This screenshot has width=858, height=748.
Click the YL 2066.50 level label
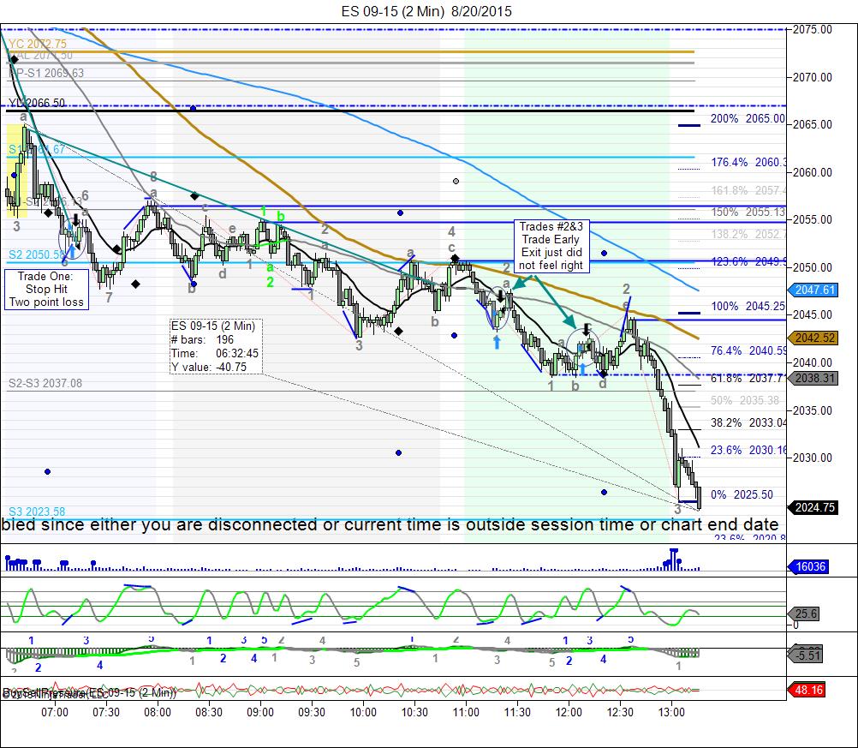(x=37, y=103)
